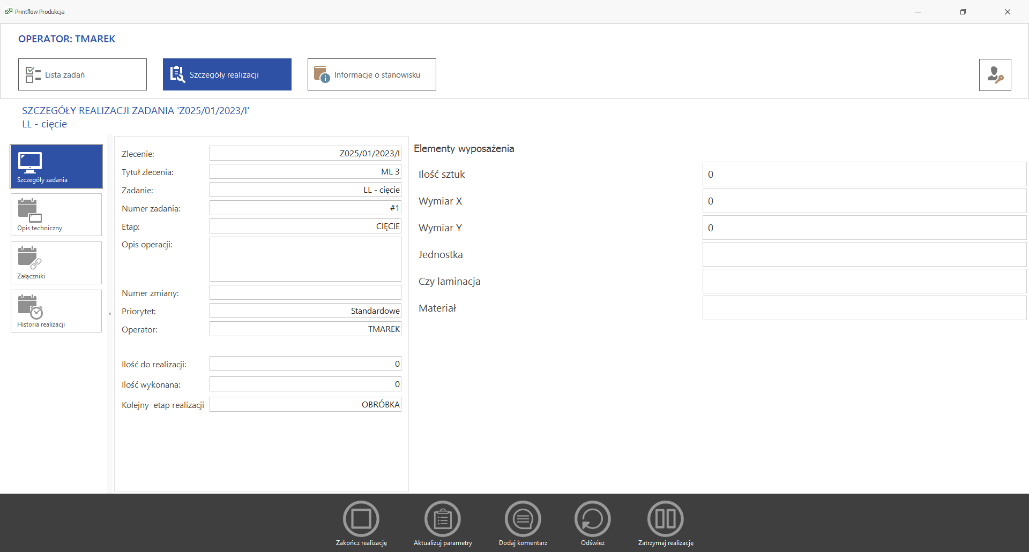Collapse the side panel using the small arrow
Viewport: 1029px width, 552px height.
110,314
